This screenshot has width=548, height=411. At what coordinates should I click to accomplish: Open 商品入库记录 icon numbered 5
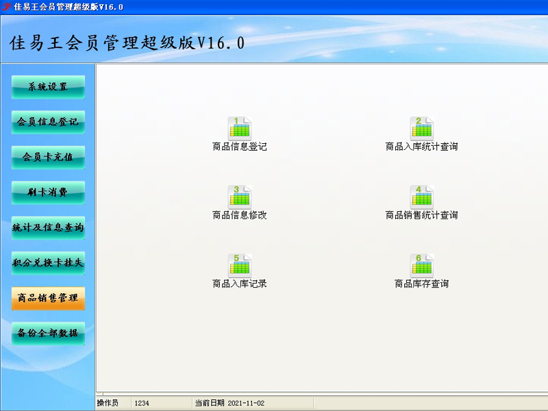pyautogui.click(x=240, y=265)
